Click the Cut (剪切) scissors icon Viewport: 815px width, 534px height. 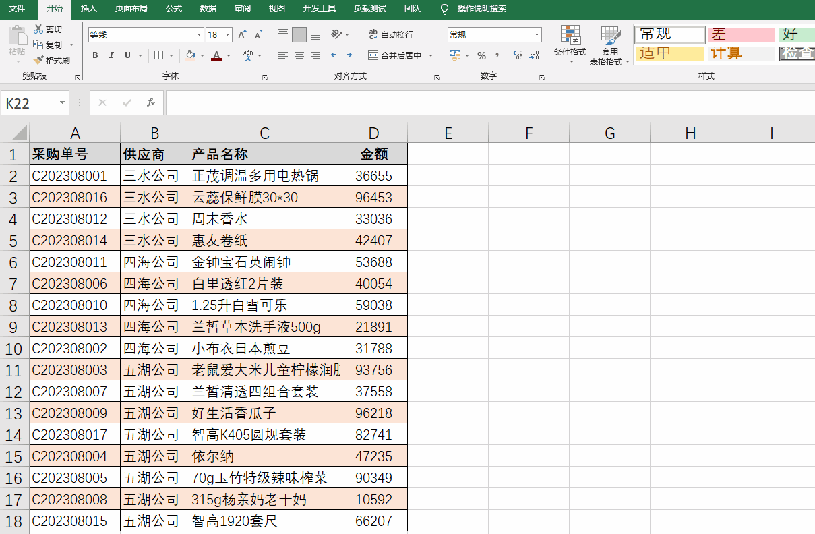pyautogui.click(x=38, y=30)
